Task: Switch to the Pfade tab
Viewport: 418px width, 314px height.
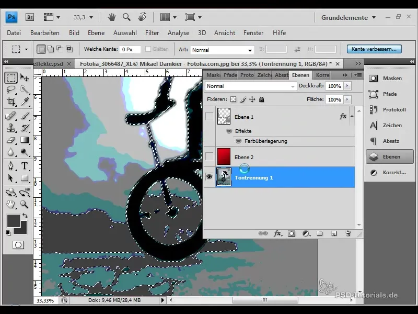Action: (x=230, y=75)
